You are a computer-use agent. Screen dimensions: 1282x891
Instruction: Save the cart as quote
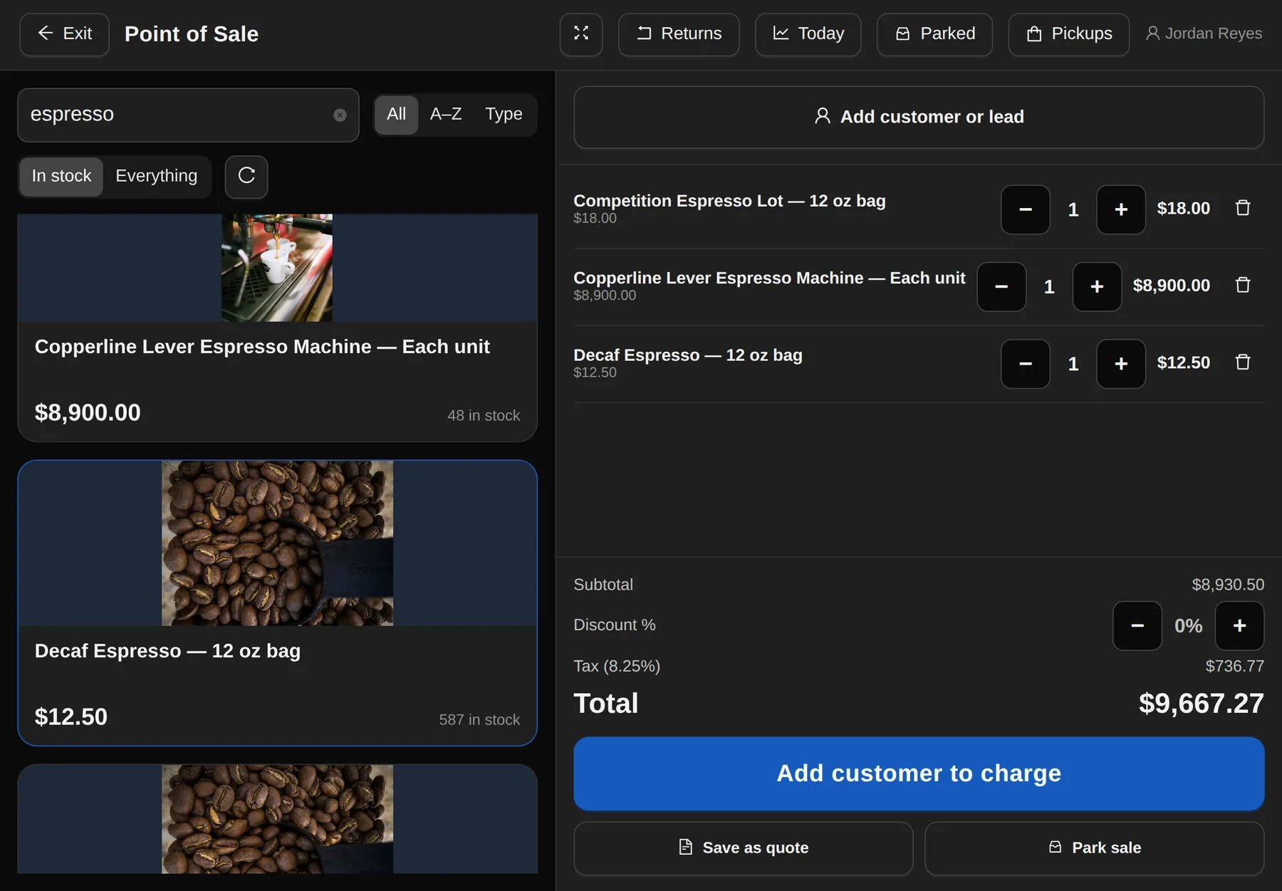pos(744,848)
